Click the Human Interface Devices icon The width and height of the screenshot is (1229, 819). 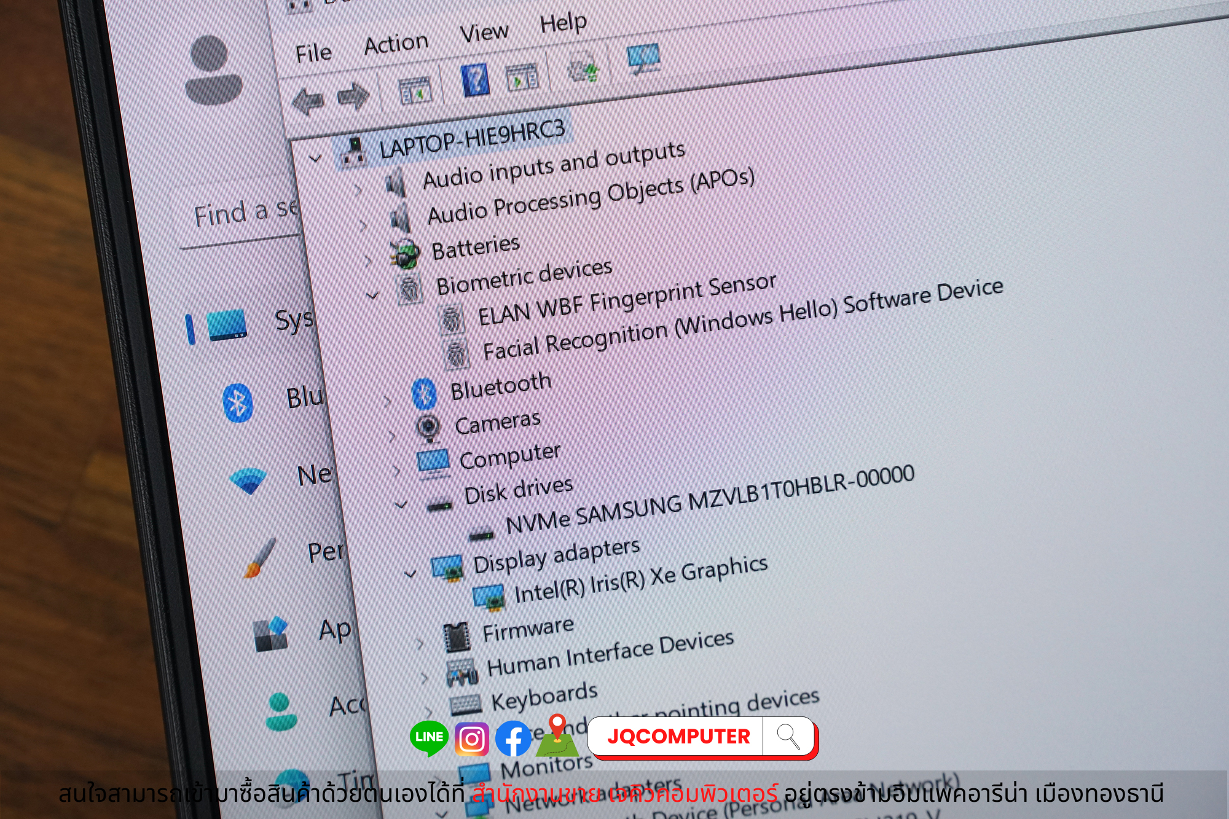tap(462, 673)
